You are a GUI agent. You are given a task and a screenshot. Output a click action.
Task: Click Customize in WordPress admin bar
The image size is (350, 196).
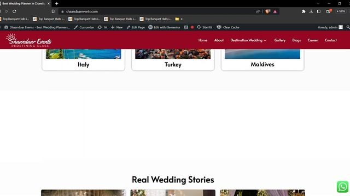[84, 27]
